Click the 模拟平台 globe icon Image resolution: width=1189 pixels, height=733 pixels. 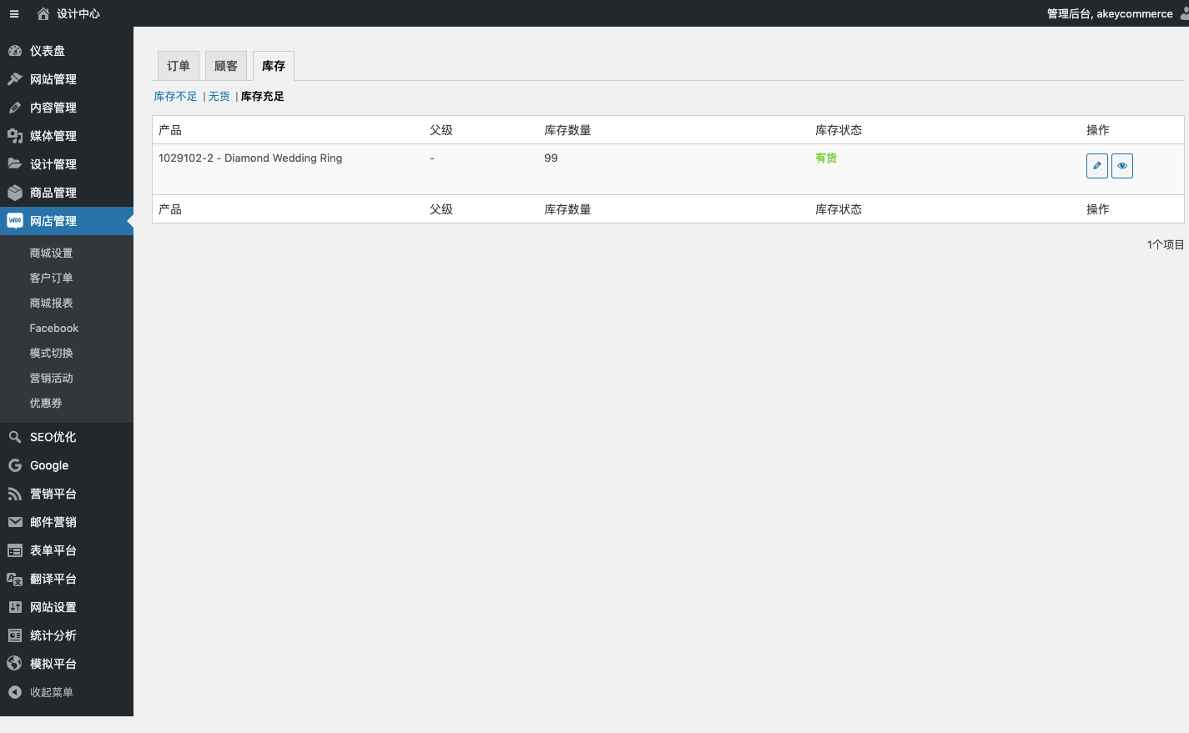[x=15, y=664]
